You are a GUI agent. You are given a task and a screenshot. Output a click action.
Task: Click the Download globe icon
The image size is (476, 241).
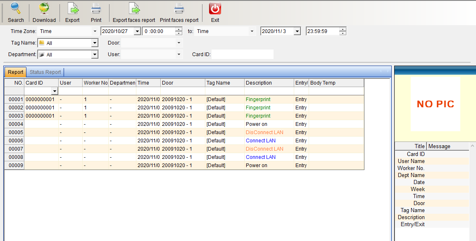point(44,8)
